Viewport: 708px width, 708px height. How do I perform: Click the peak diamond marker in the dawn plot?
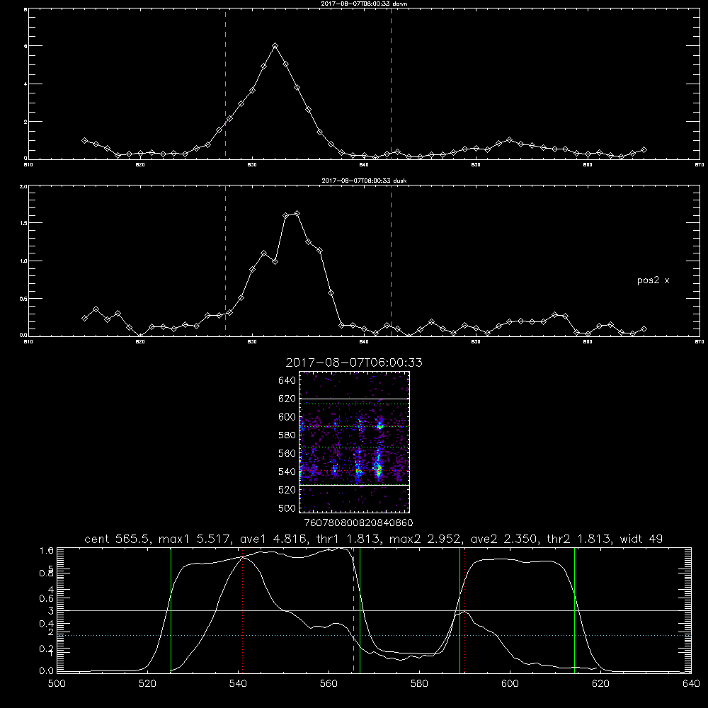pos(275,45)
